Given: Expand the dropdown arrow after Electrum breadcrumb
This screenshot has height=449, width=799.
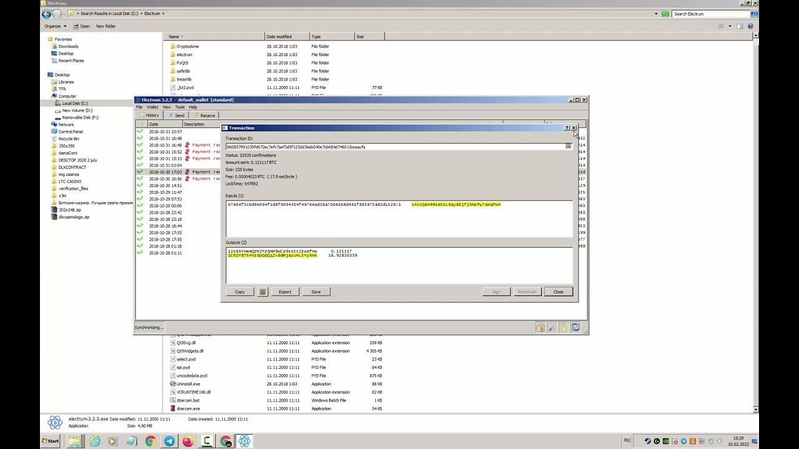Looking at the screenshot, I should (x=164, y=14).
